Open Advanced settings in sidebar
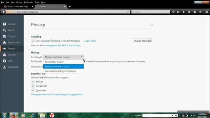 point(12,67)
